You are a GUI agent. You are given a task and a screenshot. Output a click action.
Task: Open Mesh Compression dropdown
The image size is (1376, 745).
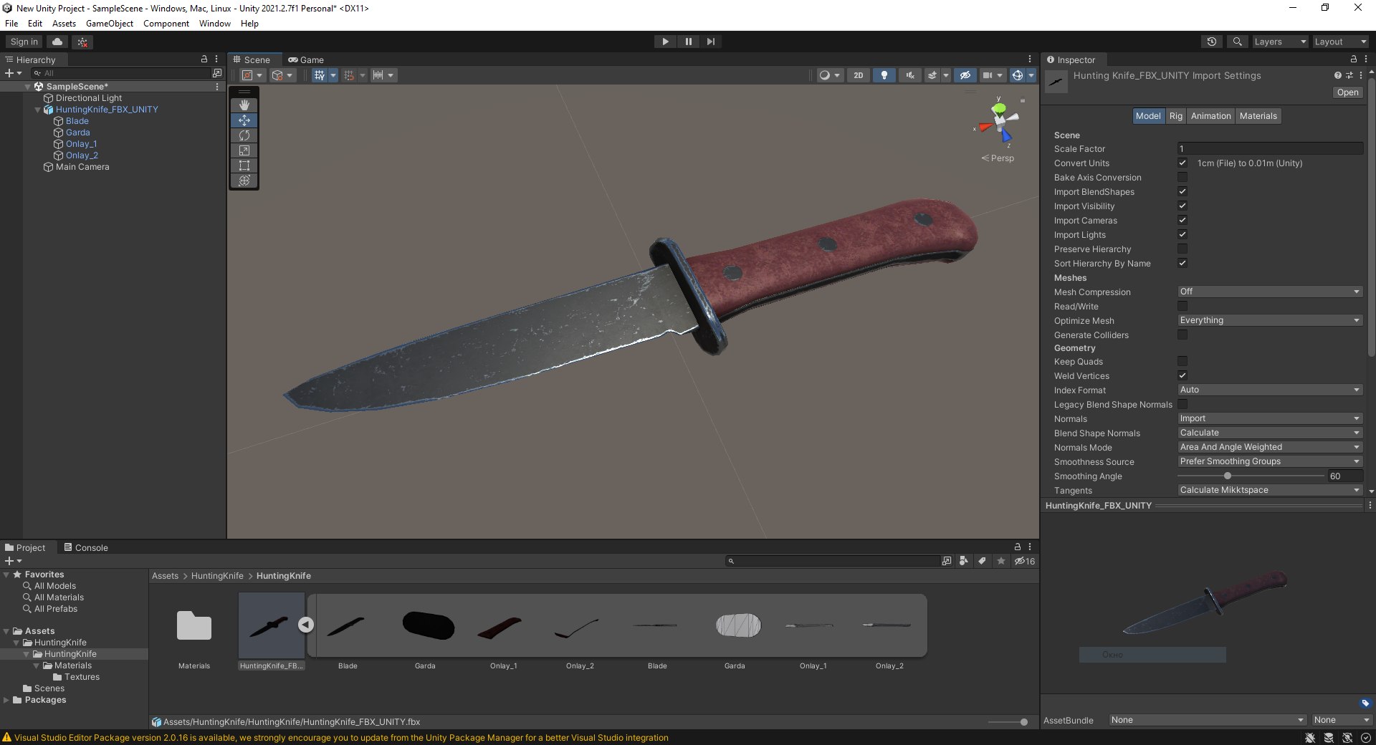[x=1270, y=292]
